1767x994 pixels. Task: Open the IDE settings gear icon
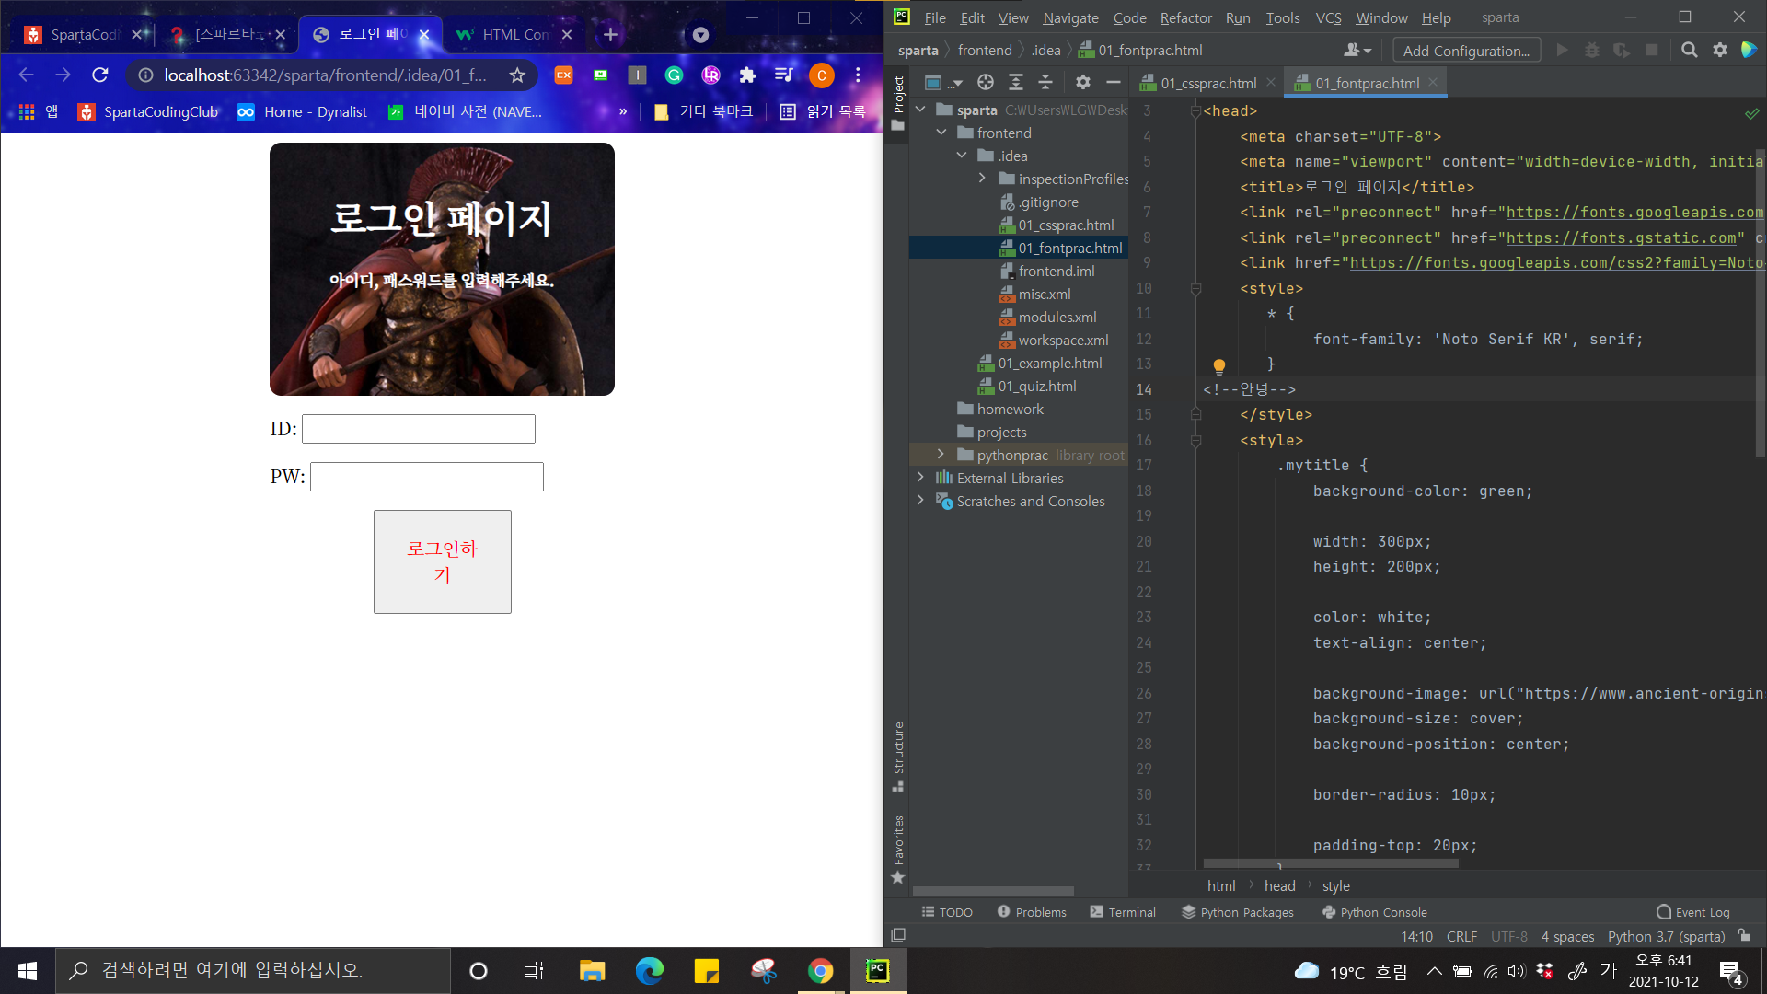(x=1719, y=51)
